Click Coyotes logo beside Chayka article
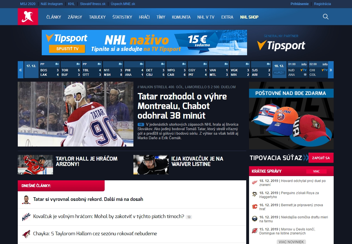The image size is (352, 244). (x=26, y=234)
